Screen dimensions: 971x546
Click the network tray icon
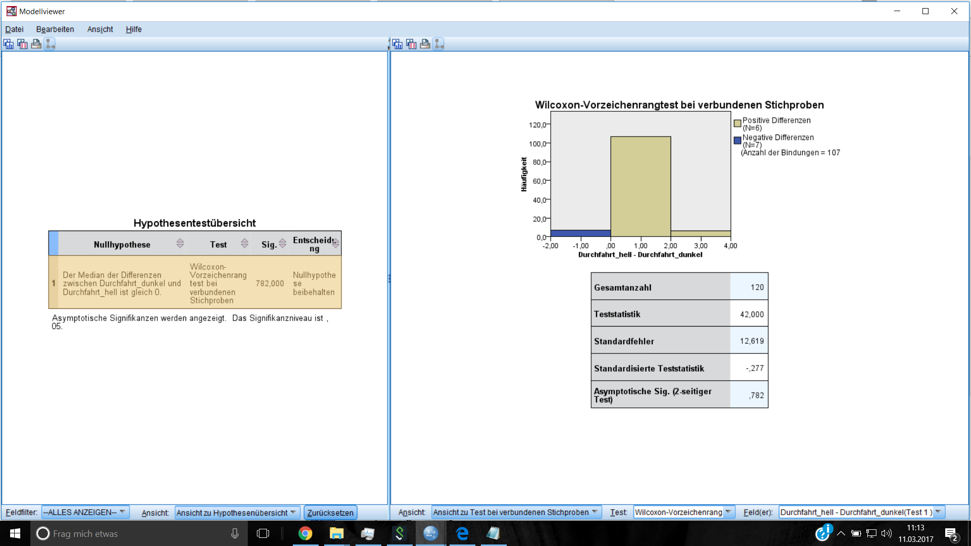click(x=871, y=533)
